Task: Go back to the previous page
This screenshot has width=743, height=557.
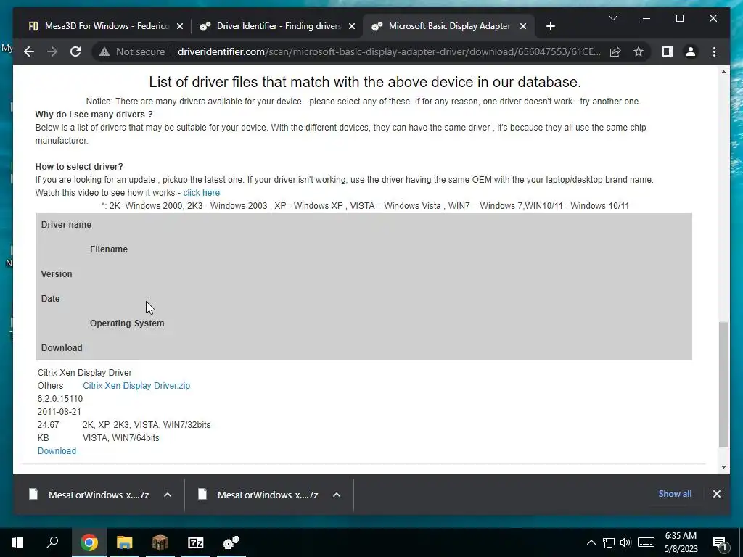Action: click(x=29, y=51)
